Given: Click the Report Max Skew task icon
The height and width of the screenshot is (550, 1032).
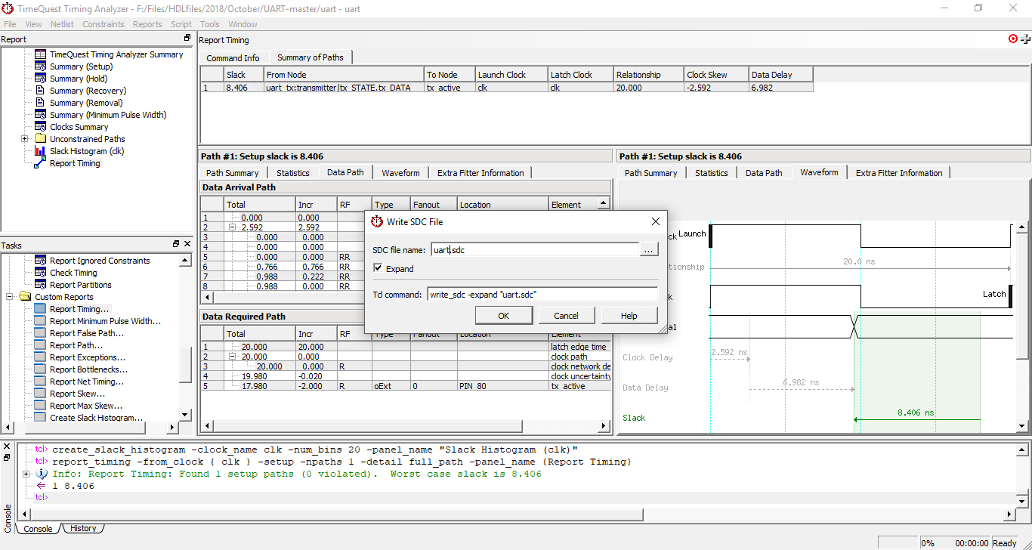Looking at the screenshot, I should [40, 406].
